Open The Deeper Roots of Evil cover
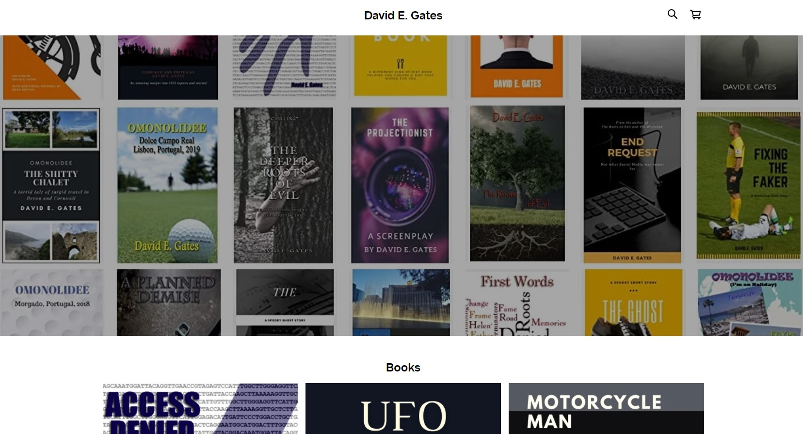This screenshot has width=803, height=434. point(283,185)
